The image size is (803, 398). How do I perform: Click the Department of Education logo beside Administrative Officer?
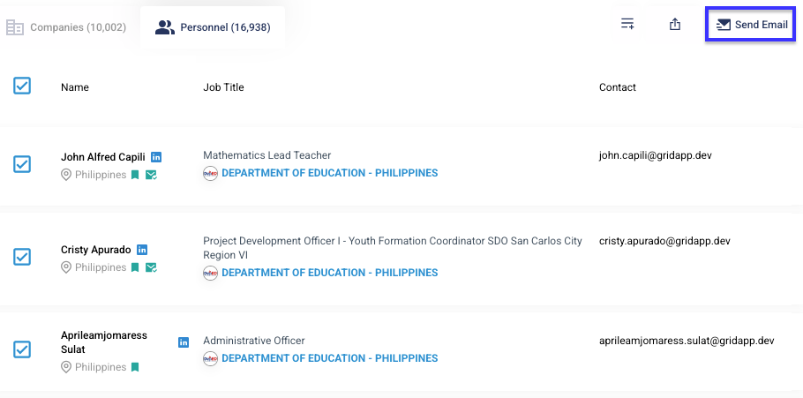(x=211, y=358)
